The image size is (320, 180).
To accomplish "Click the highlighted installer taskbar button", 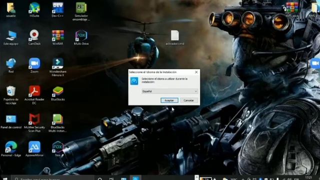I will coord(135,178).
